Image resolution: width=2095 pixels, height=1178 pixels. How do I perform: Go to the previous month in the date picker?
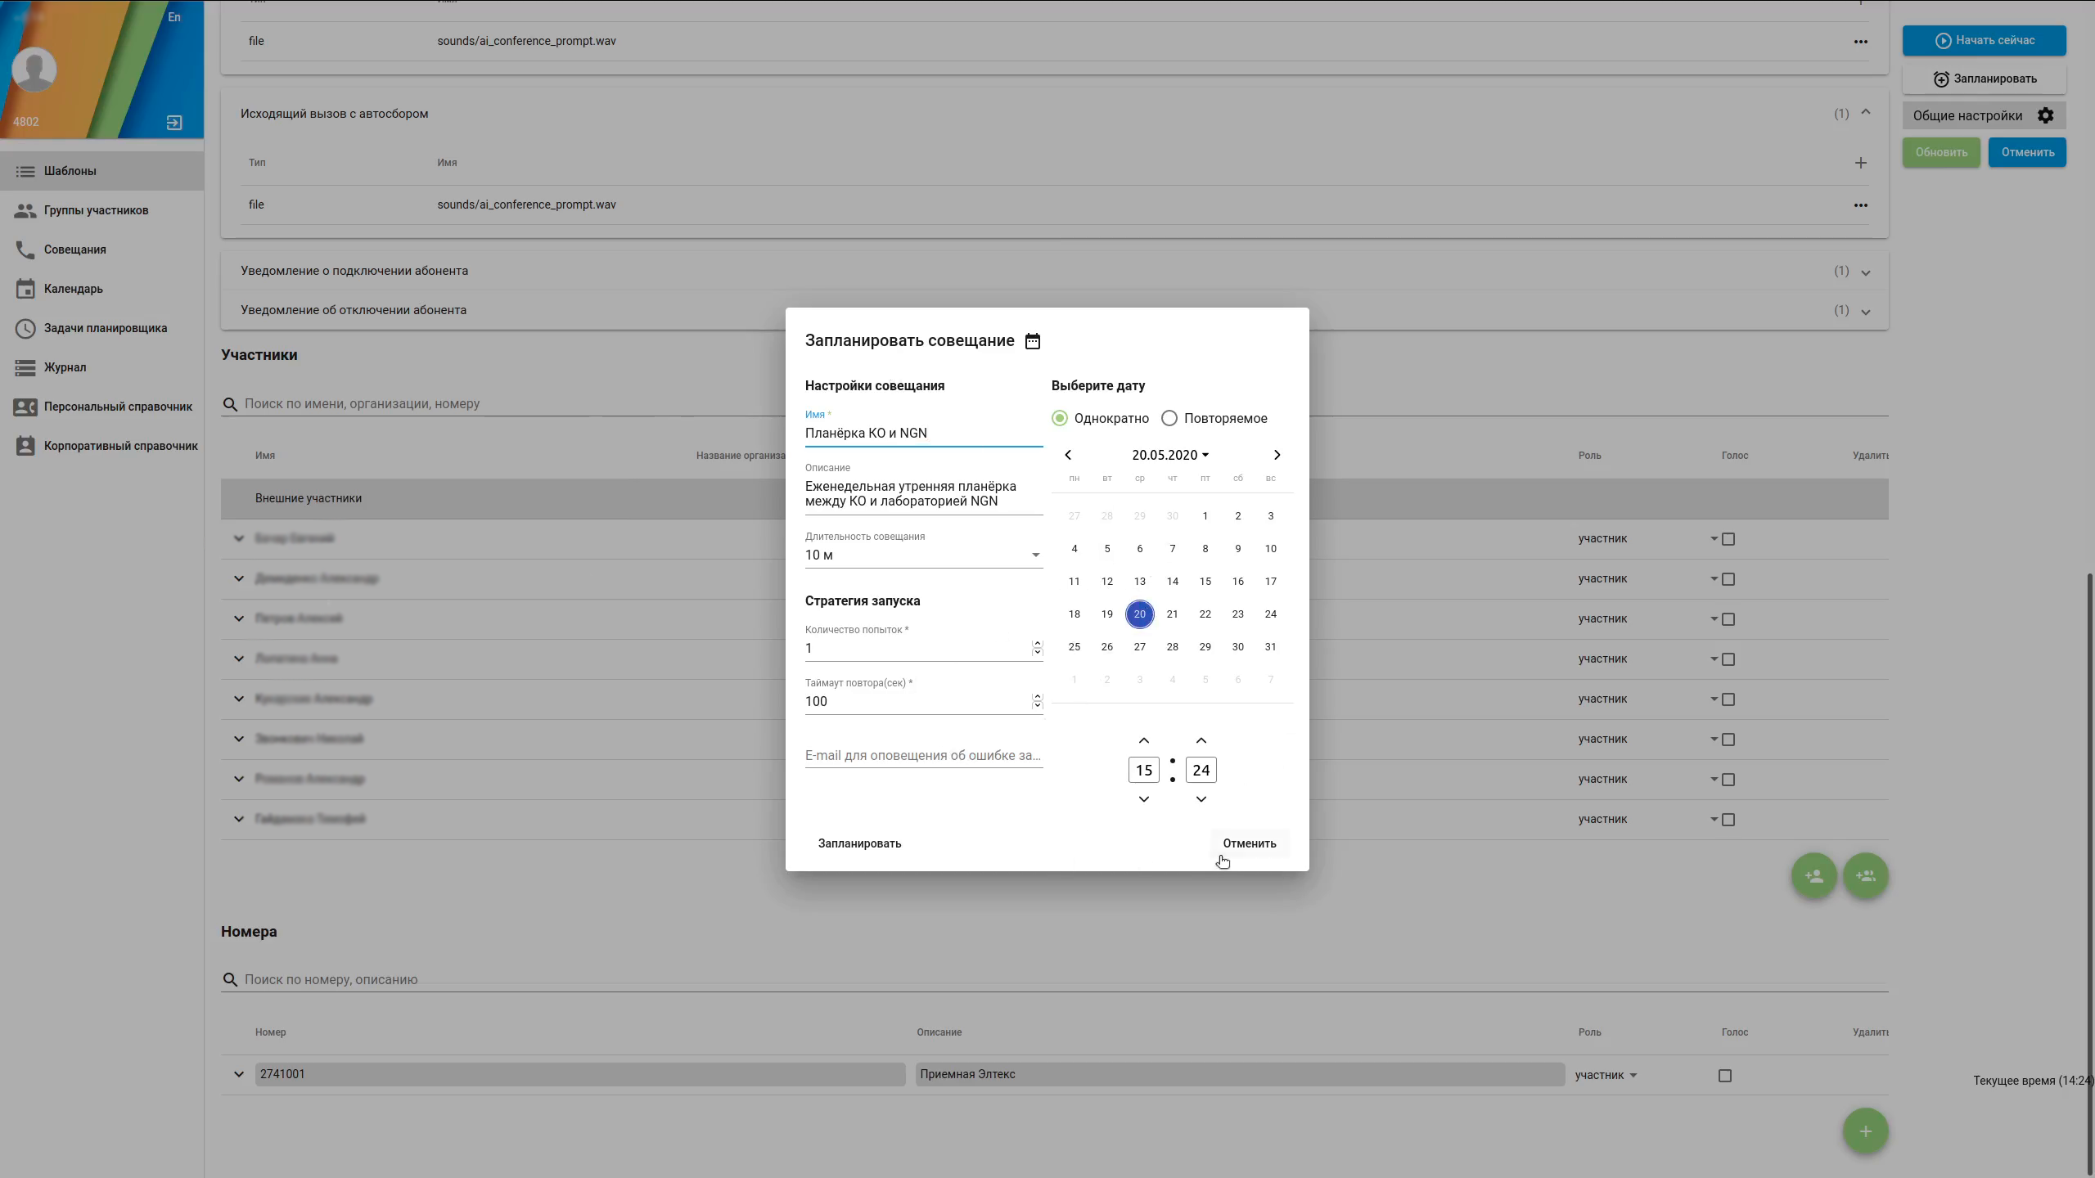[x=1068, y=455]
